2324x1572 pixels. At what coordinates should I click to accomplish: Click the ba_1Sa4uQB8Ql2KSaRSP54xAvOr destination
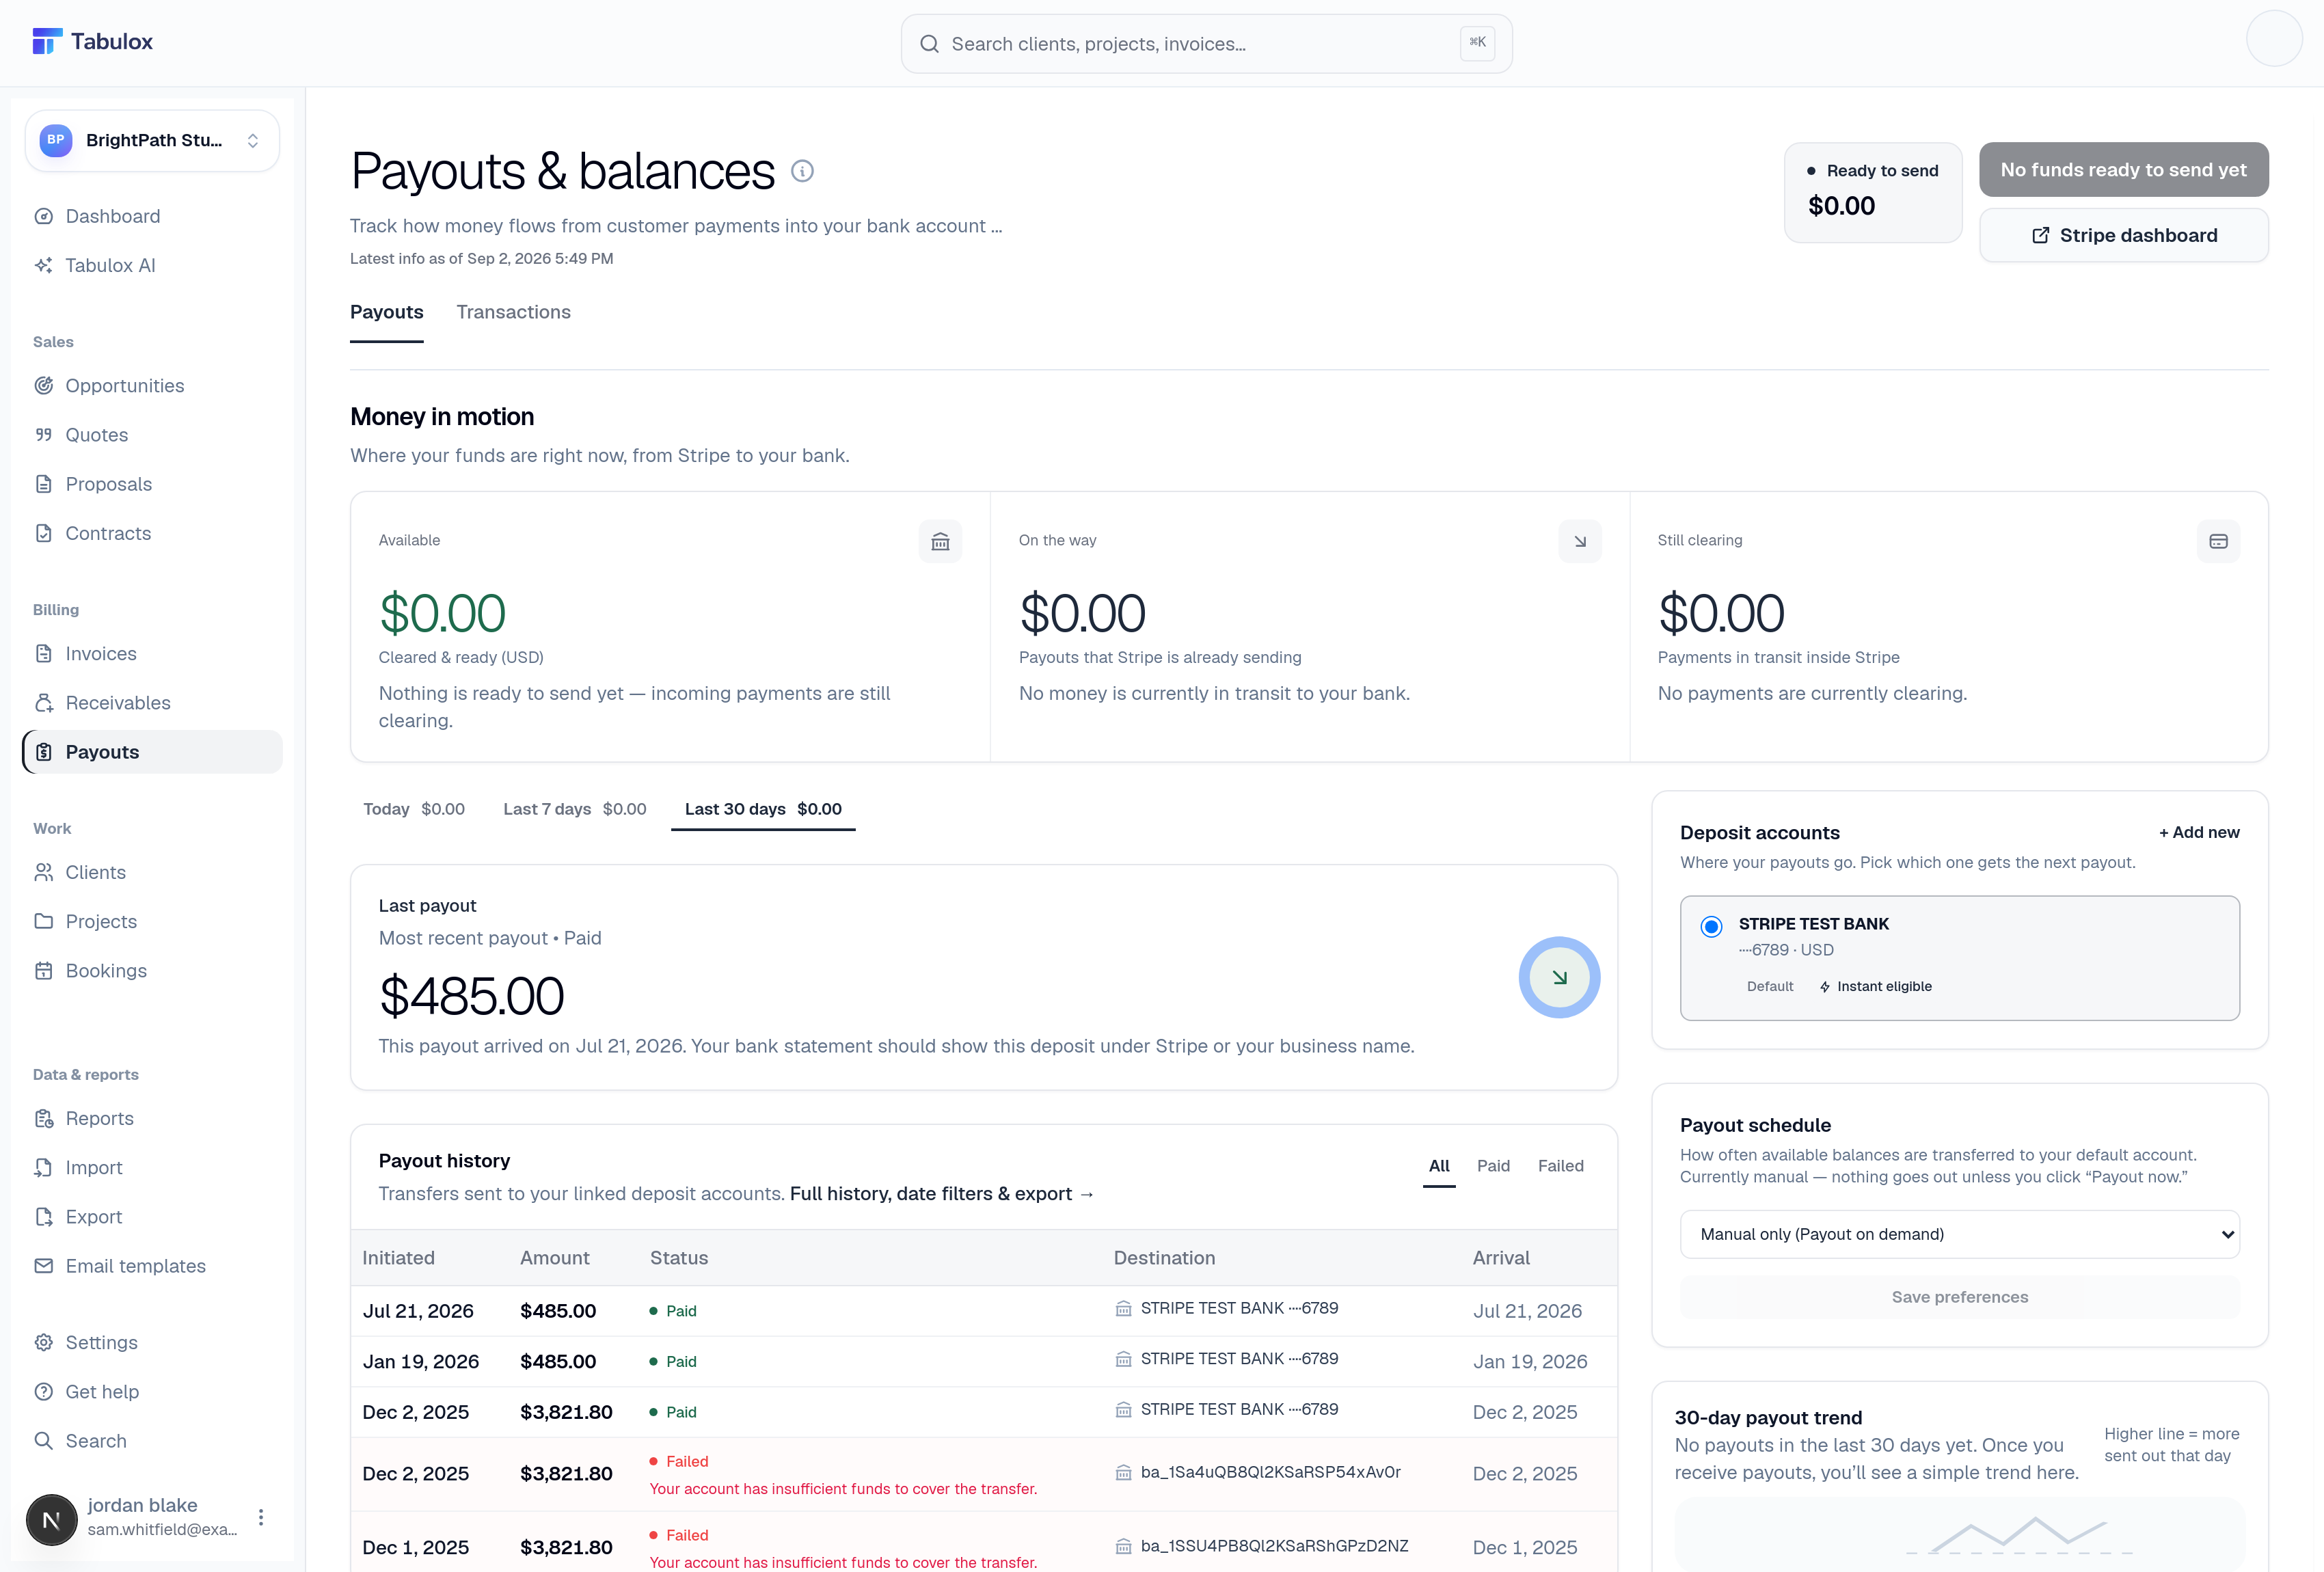tap(1270, 1473)
